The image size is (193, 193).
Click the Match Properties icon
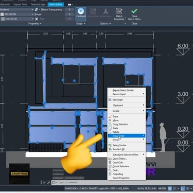(x=119, y=11)
